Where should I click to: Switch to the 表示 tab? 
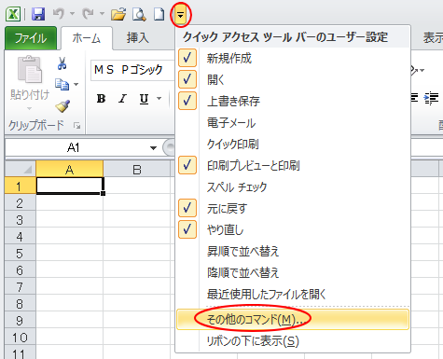pyautogui.click(x=432, y=38)
